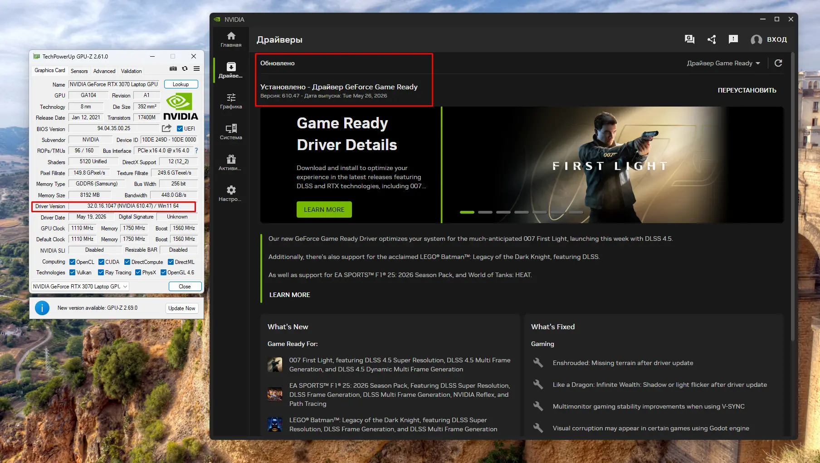Switch to the Sensors tab in GPU-Z

click(x=79, y=71)
